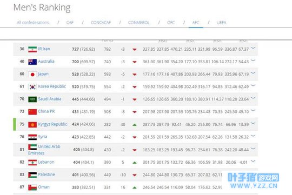
Task: Expand the Korea Republic row details chevron
Action: tap(253, 85)
